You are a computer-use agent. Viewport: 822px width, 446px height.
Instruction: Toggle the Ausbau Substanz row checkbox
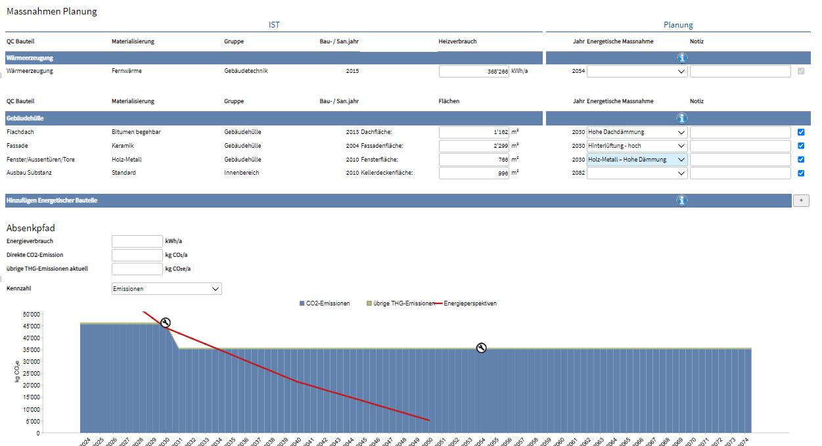[x=800, y=173]
